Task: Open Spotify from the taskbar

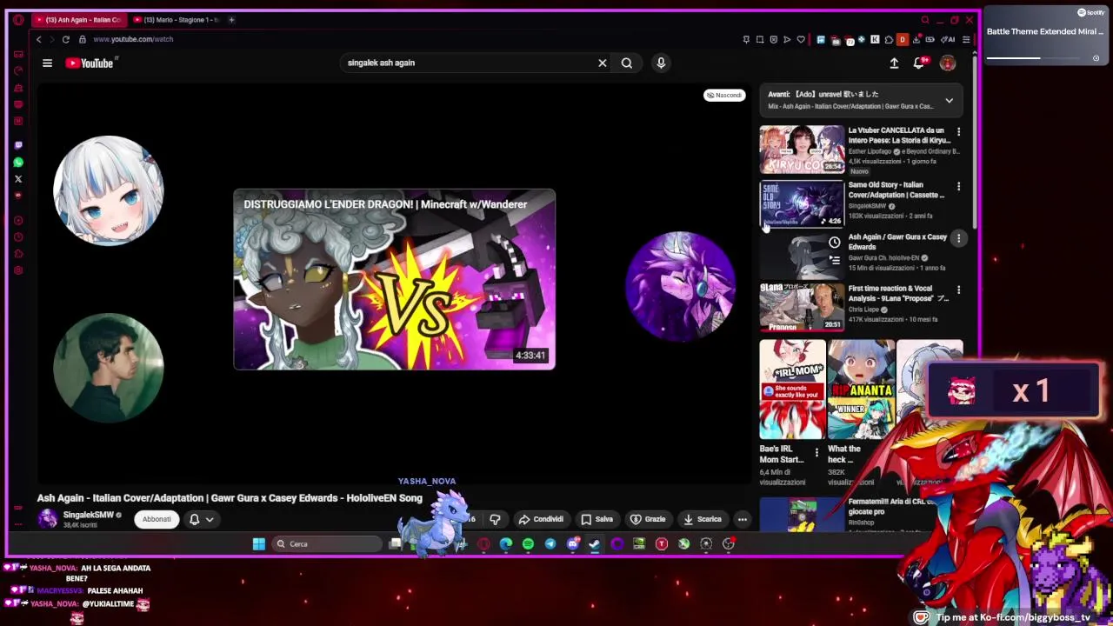Action: 528,544
